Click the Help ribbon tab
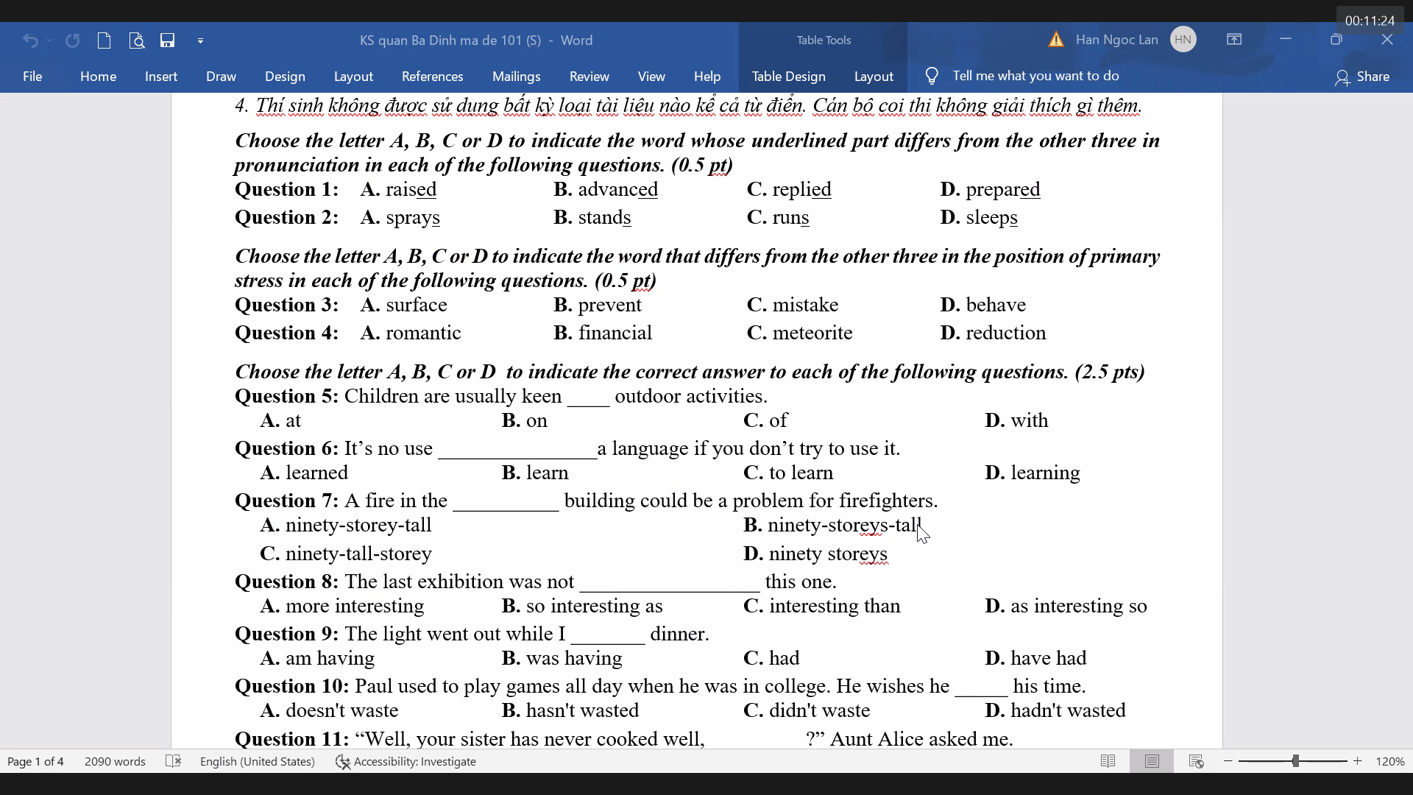1413x795 pixels. 707,76
